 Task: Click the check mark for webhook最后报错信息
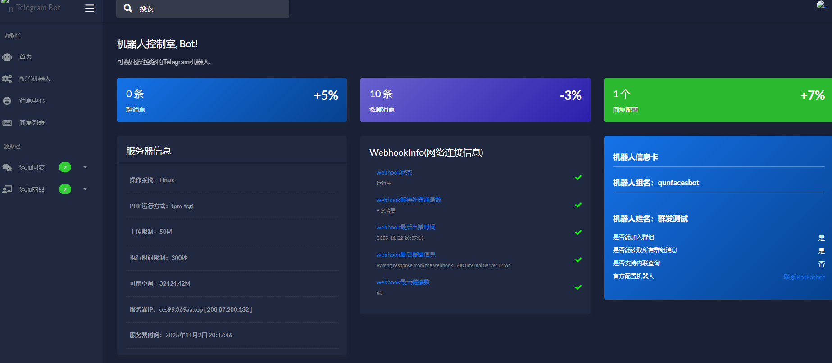578,260
